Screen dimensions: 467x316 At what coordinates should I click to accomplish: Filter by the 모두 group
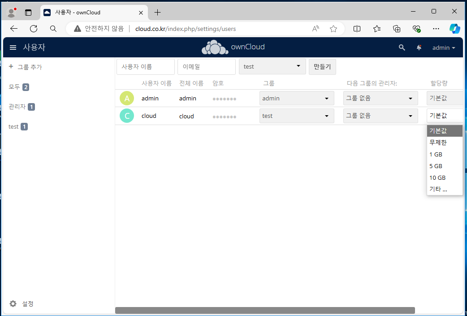click(x=14, y=87)
